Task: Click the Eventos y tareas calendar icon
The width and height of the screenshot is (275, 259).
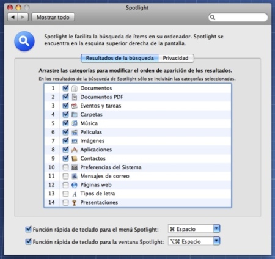Action: tap(75, 106)
